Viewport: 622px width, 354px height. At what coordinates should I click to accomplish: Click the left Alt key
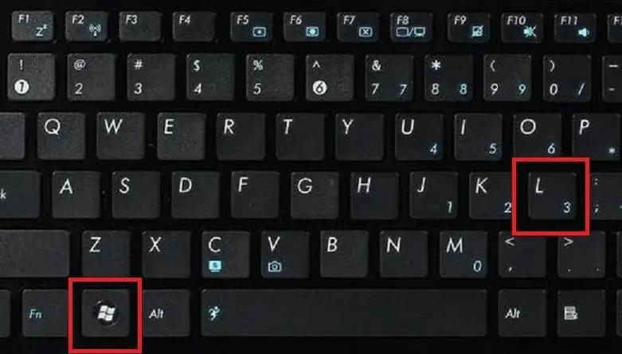[166, 313]
